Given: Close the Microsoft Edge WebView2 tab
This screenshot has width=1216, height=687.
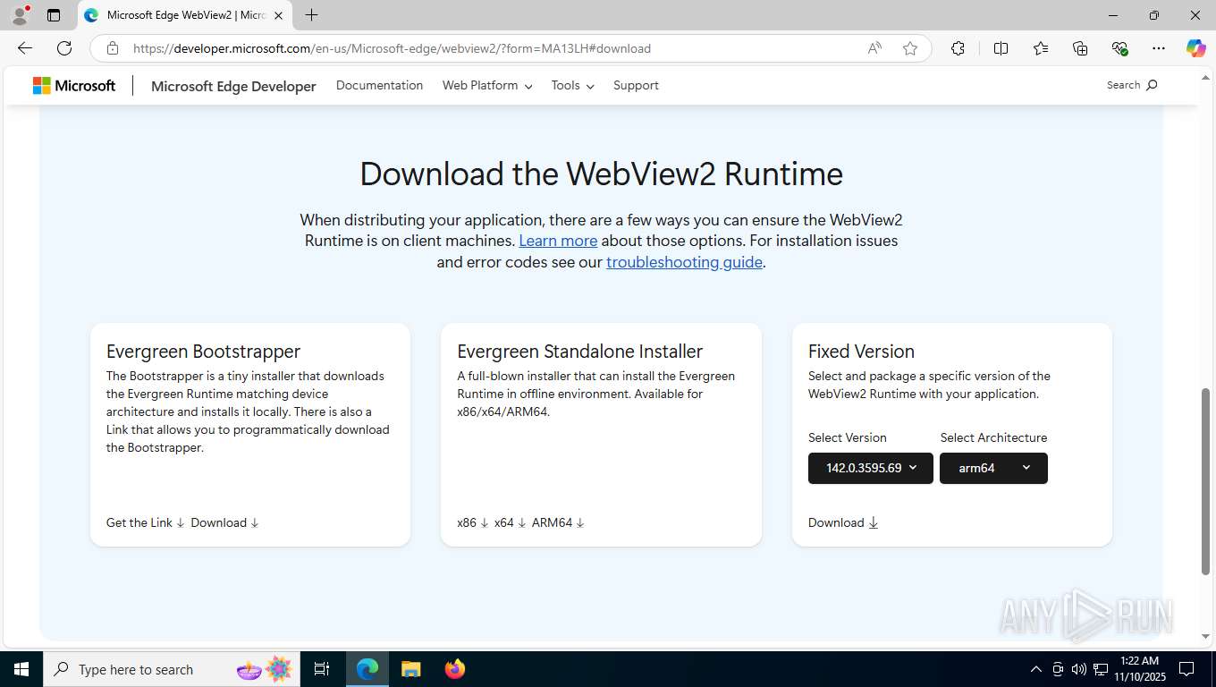Looking at the screenshot, I should [278, 15].
